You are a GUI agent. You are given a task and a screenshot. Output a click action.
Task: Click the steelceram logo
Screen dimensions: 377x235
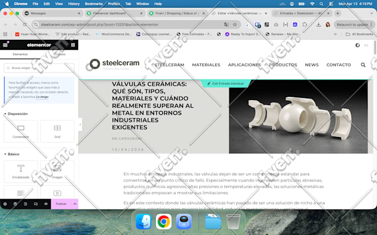(114, 64)
